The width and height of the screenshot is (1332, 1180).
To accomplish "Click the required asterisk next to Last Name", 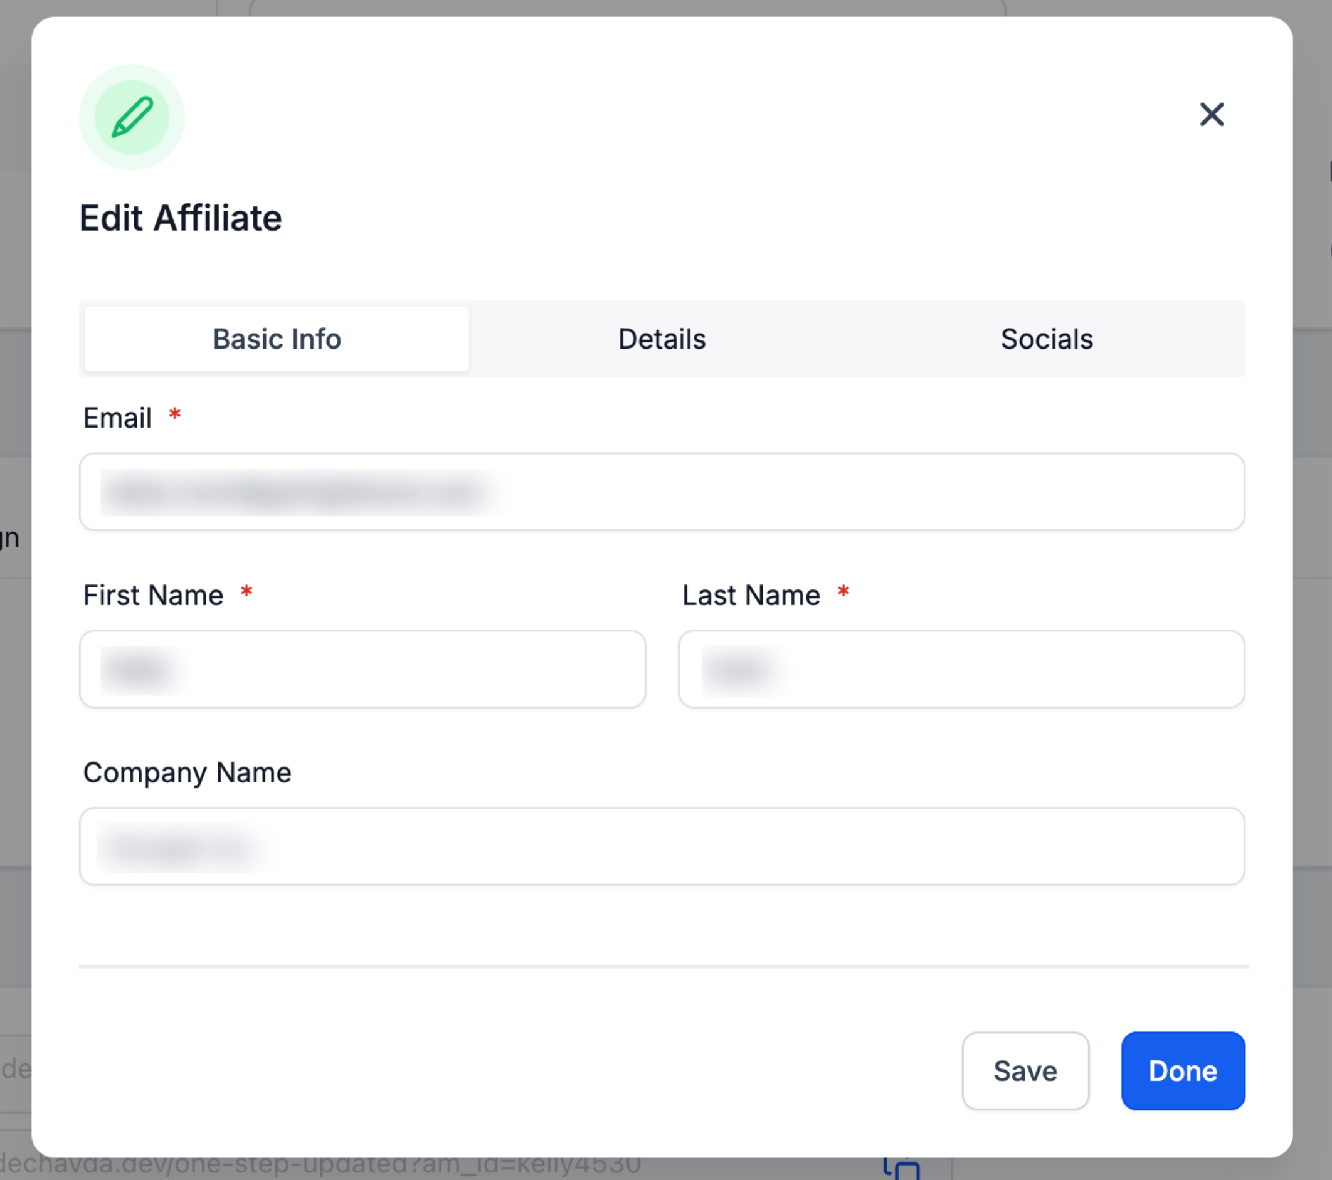I will tap(843, 592).
